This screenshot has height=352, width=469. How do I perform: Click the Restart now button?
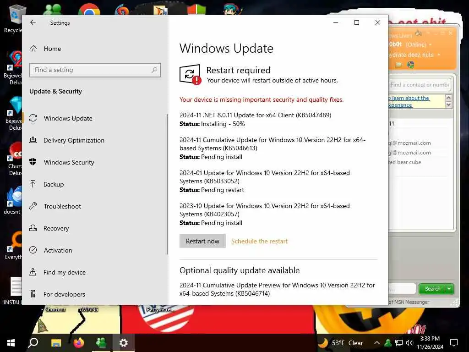(x=202, y=241)
